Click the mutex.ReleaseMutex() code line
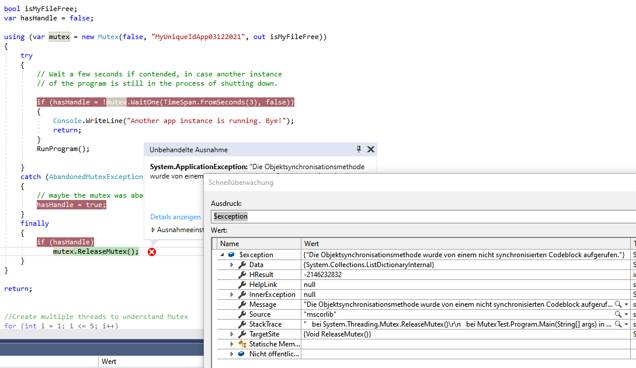The width and height of the screenshot is (636, 368). [96, 251]
